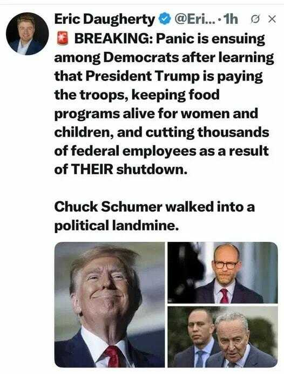View top-right photo of bald man with glasses
Viewport: 284px width, 374px height.
tap(222, 273)
